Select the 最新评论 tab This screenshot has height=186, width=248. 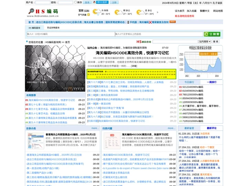click(211, 128)
